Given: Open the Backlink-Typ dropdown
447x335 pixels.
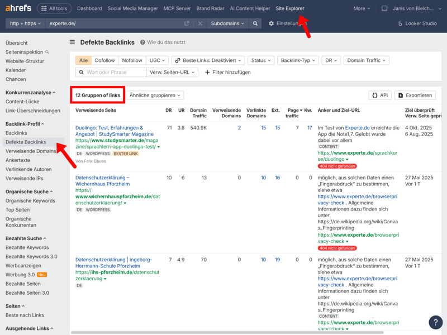Looking at the screenshot, I should [x=297, y=60].
